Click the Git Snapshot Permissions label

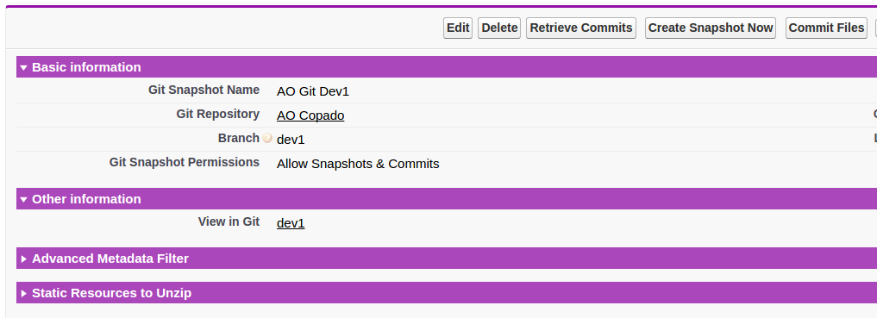coord(184,162)
